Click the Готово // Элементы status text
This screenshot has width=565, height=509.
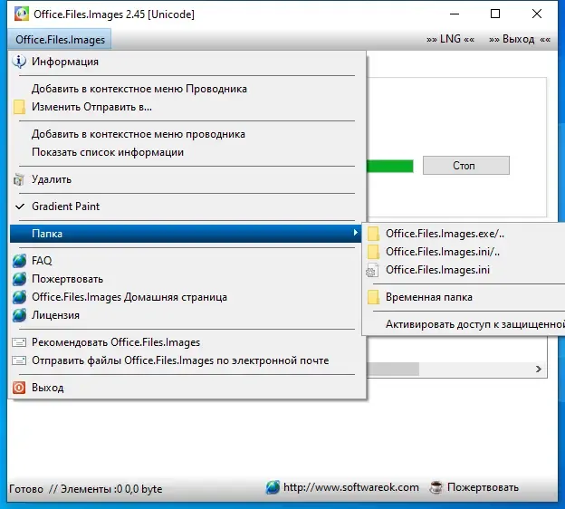pyautogui.click(x=85, y=489)
